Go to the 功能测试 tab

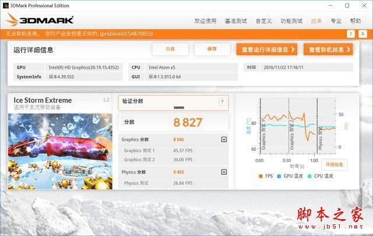pos(291,21)
